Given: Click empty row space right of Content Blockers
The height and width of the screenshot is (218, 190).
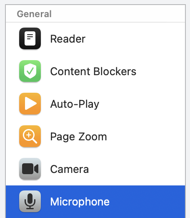Looking at the screenshot, I should [x=160, y=71].
